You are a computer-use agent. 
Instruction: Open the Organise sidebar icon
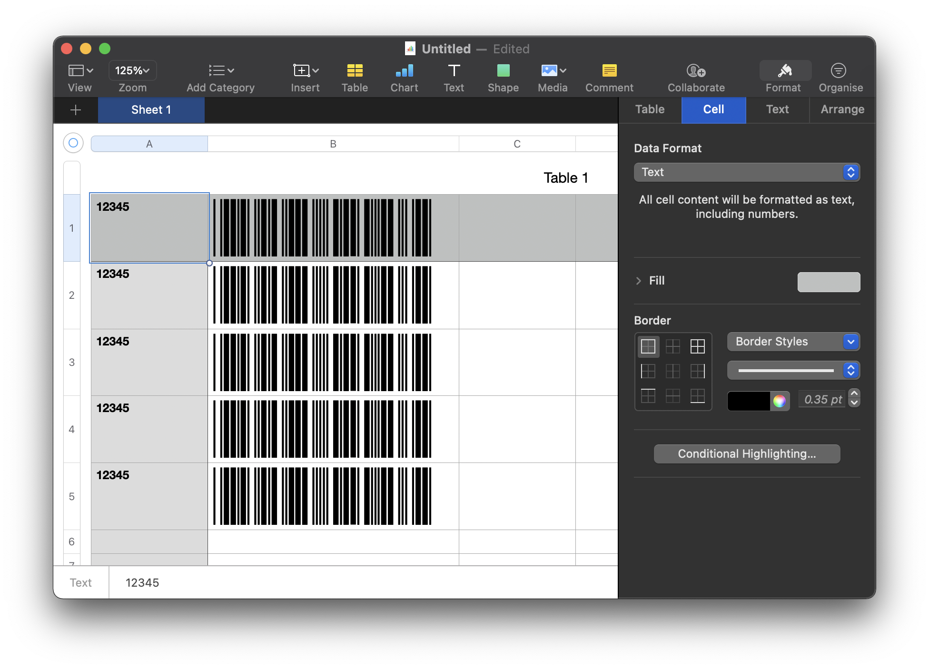pyautogui.click(x=838, y=71)
